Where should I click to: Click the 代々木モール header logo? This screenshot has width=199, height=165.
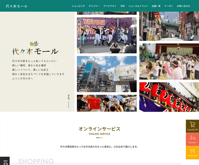pos(16,6)
